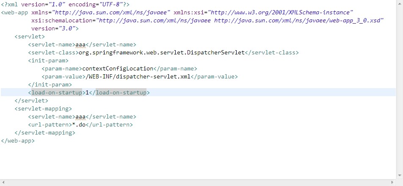The height and width of the screenshot is (186, 403).
Task: Click the opening <url-pattern> tag
Action: (x=50, y=124)
